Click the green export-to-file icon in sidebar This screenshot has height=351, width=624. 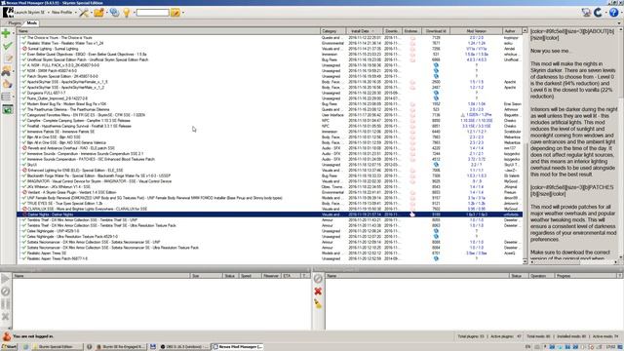click(7, 109)
